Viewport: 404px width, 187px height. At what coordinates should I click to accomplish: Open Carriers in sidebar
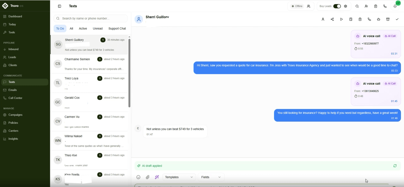point(25,131)
